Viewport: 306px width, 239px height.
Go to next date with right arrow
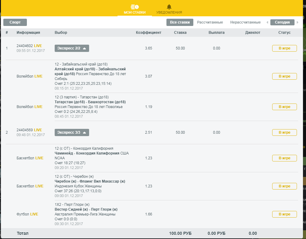click(298, 22)
